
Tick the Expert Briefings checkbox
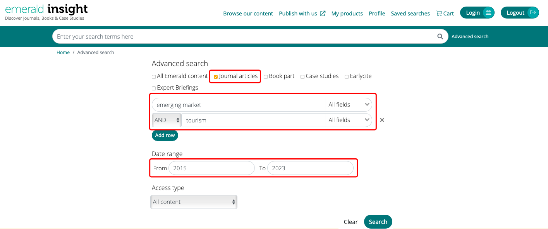tap(154, 88)
